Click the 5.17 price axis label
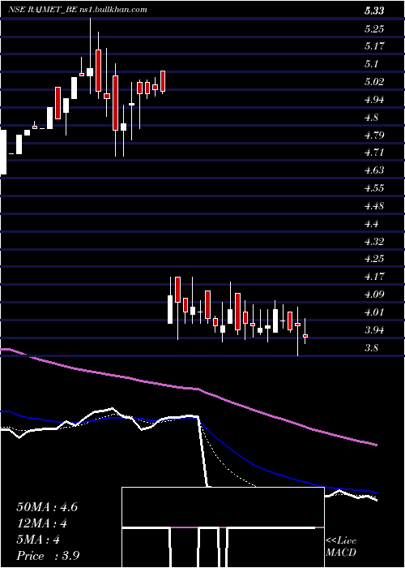The image size is (405, 568). coord(374,46)
